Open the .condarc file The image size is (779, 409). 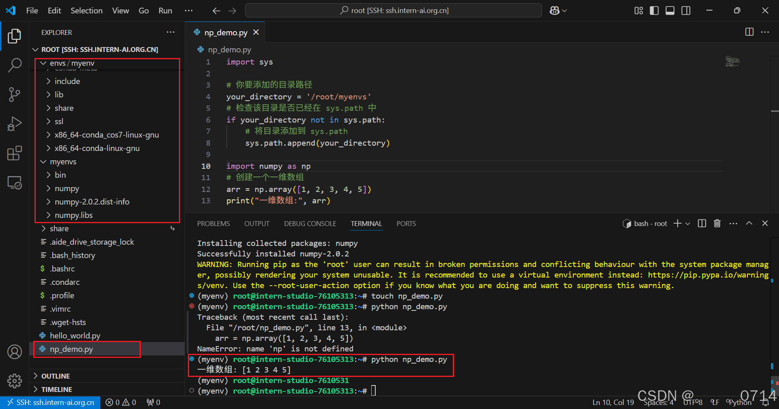(107, 282)
